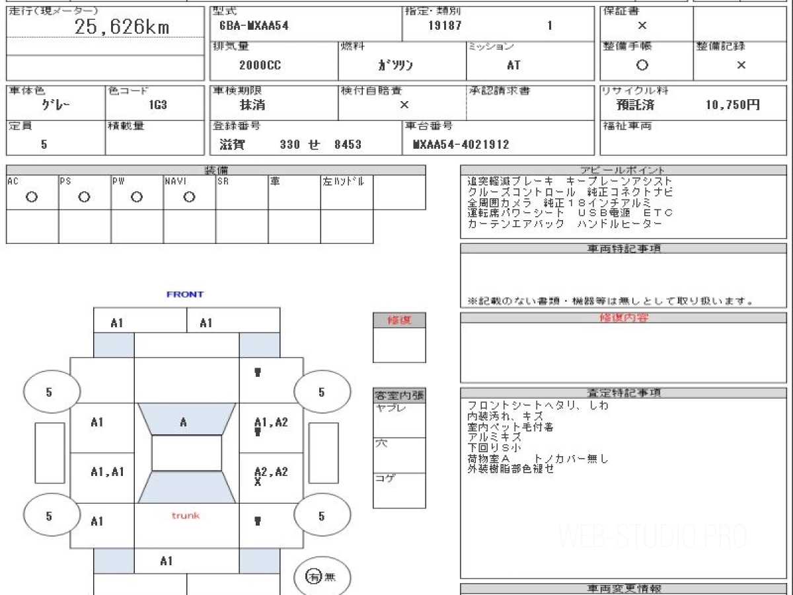Click the NAVI equipment circle mark
This screenshot has height=595, width=793.
[189, 197]
